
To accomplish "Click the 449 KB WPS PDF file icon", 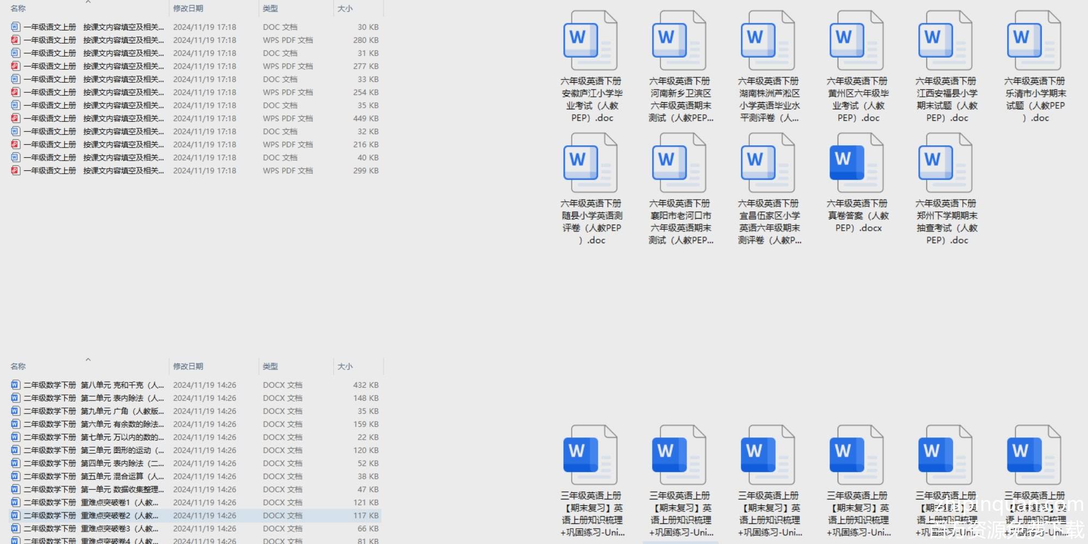I will pyautogui.click(x=15, y=119).
